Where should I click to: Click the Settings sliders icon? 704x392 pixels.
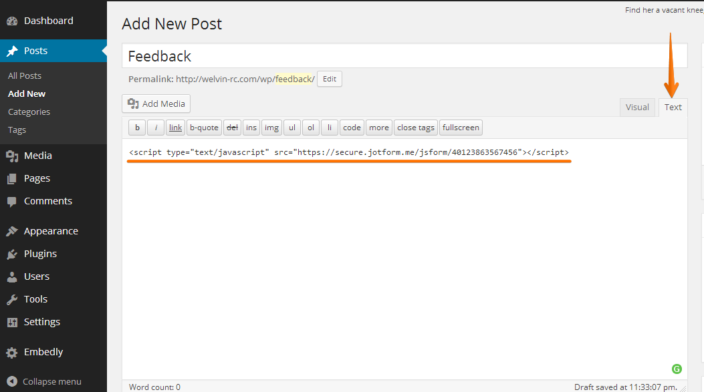(12, 322)
